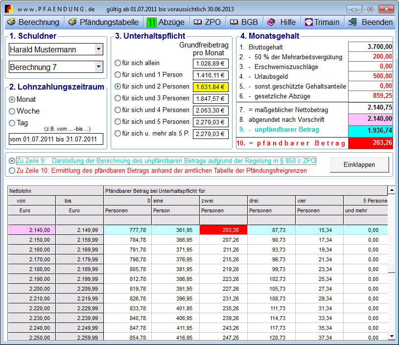Select 'für sich und 2 Personen'

click(117, 87)
